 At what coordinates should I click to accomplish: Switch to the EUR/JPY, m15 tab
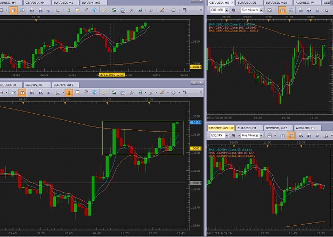[x=64, y=85]
